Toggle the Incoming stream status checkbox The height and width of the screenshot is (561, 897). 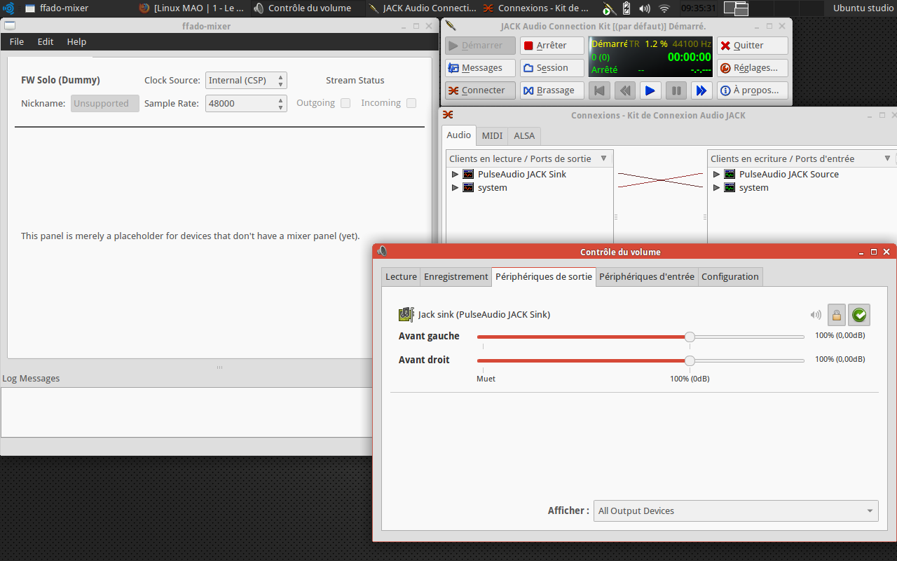click(411, 103)
